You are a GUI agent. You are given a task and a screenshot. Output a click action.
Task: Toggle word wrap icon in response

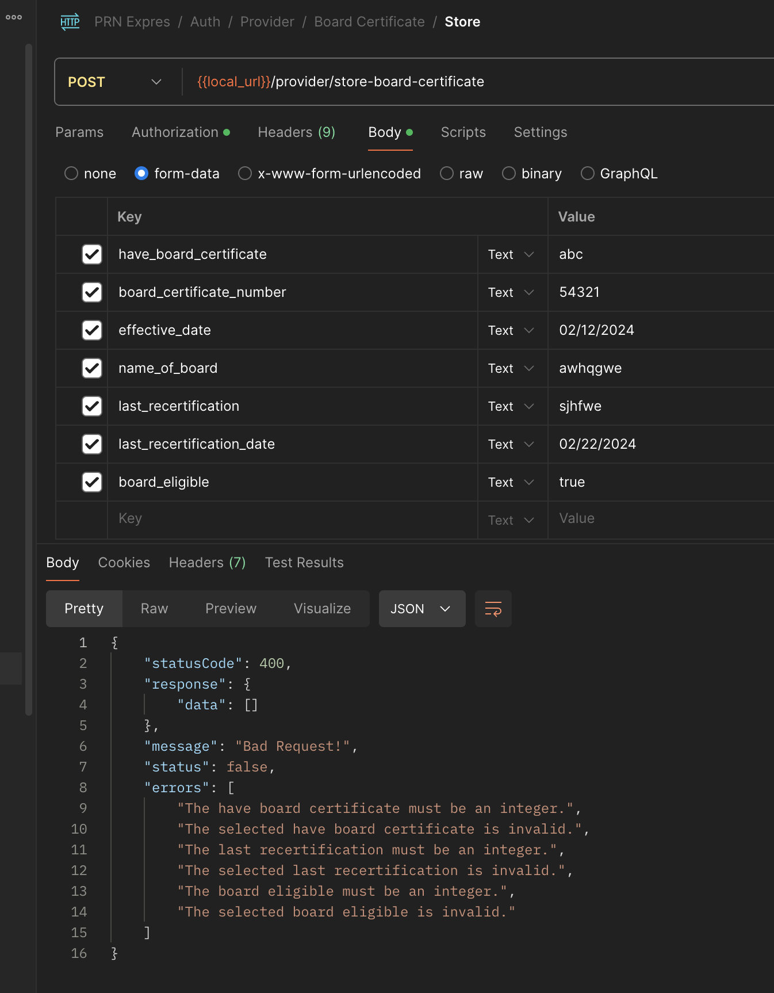[x=493, y=609]
